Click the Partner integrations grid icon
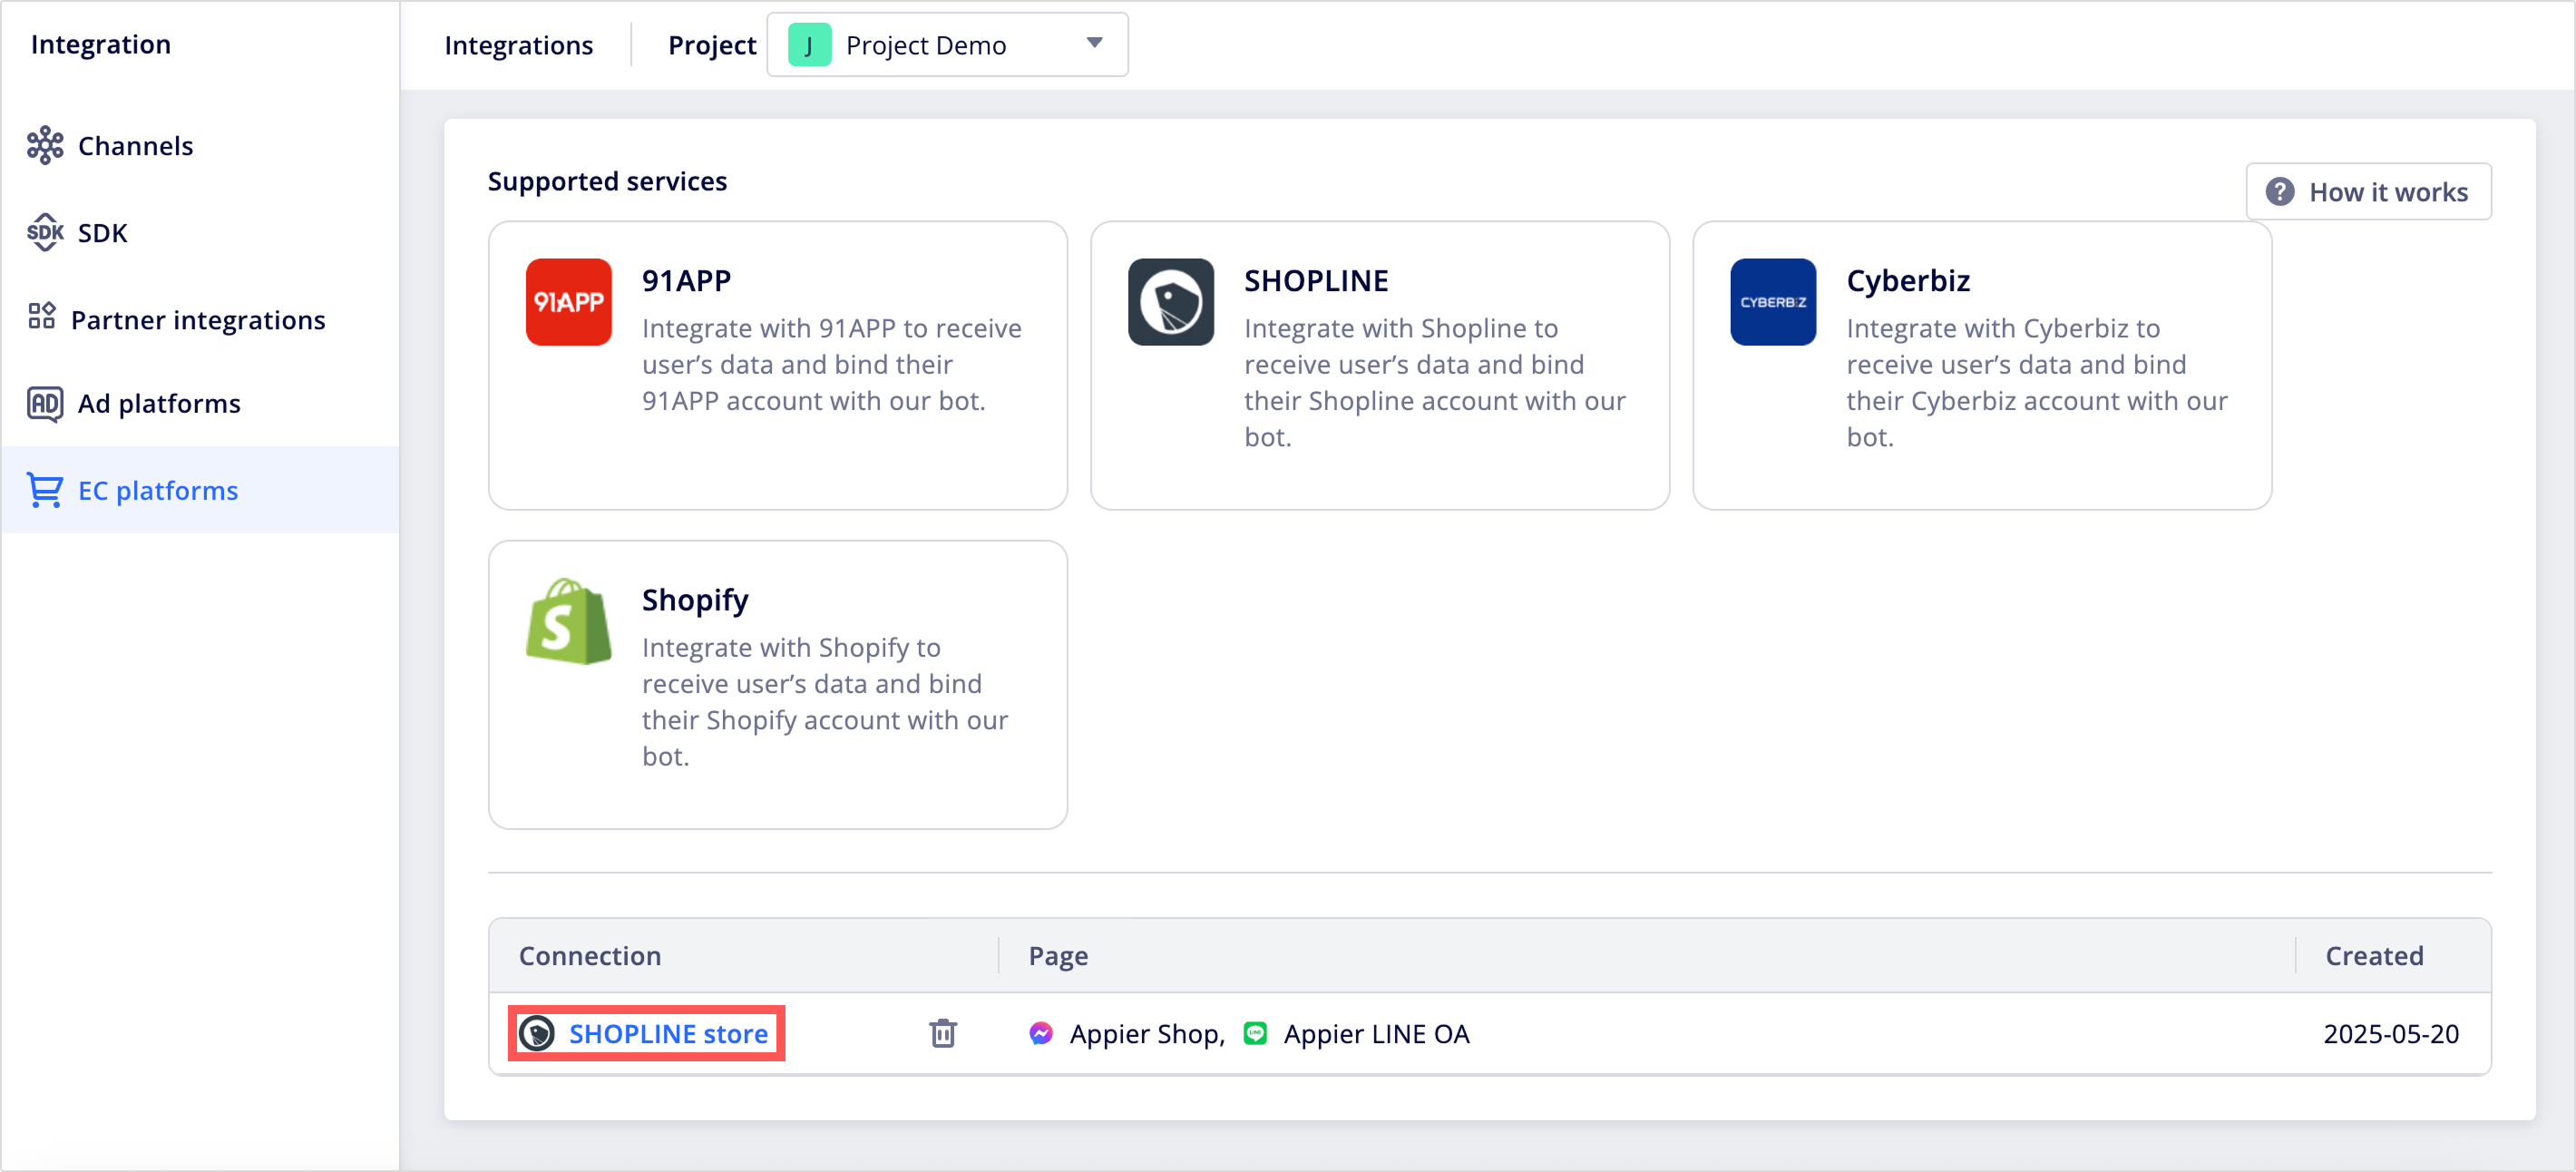Screen dimensions: 2576x1172 [x=42, y=316]
